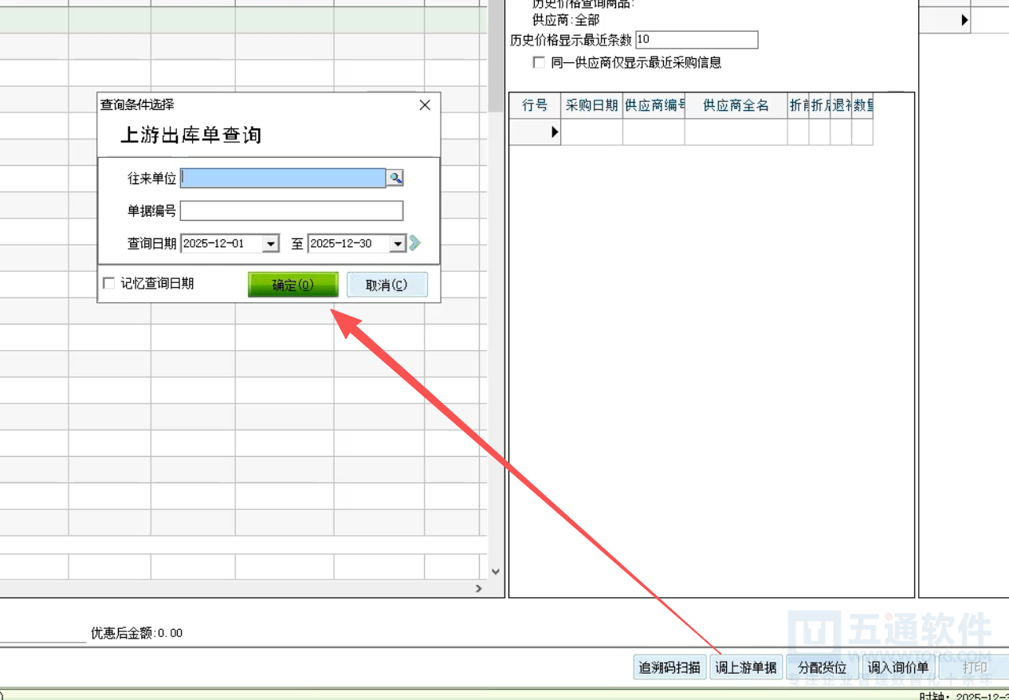The width and height of the screenshot is (1009, 700).
Task: Click the 调入询价单 button
Action: [x=898, y=668]
